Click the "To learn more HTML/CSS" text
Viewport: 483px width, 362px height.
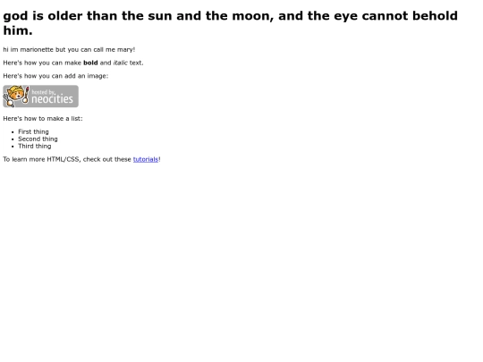click(x=42, y=159)
